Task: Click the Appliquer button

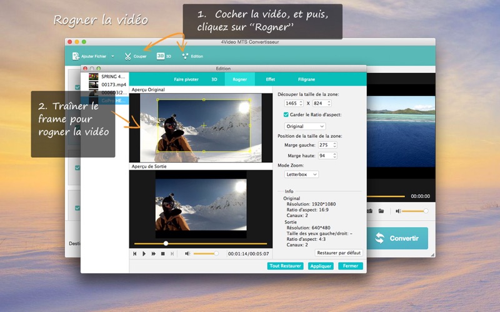Action: click(x=321, y=266)
